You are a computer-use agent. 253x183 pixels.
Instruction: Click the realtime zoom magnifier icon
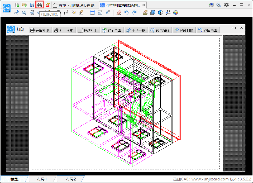(x=24, y=13)
